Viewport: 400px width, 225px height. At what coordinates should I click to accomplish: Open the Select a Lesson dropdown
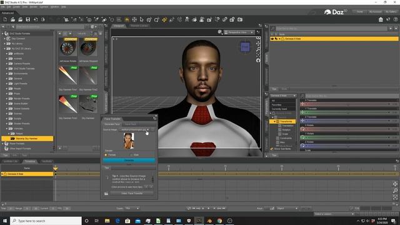point(334,214)
